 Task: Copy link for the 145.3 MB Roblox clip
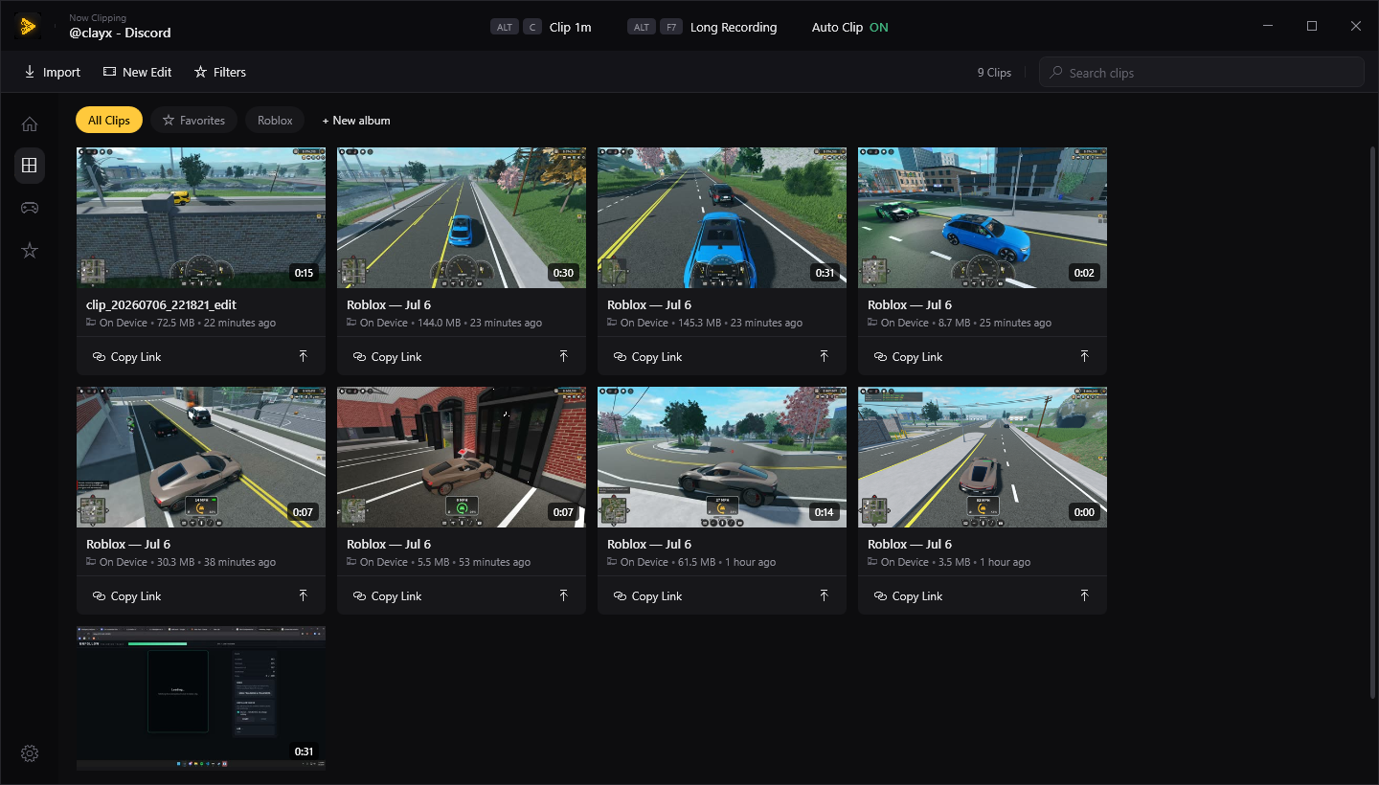coord(647,356)
